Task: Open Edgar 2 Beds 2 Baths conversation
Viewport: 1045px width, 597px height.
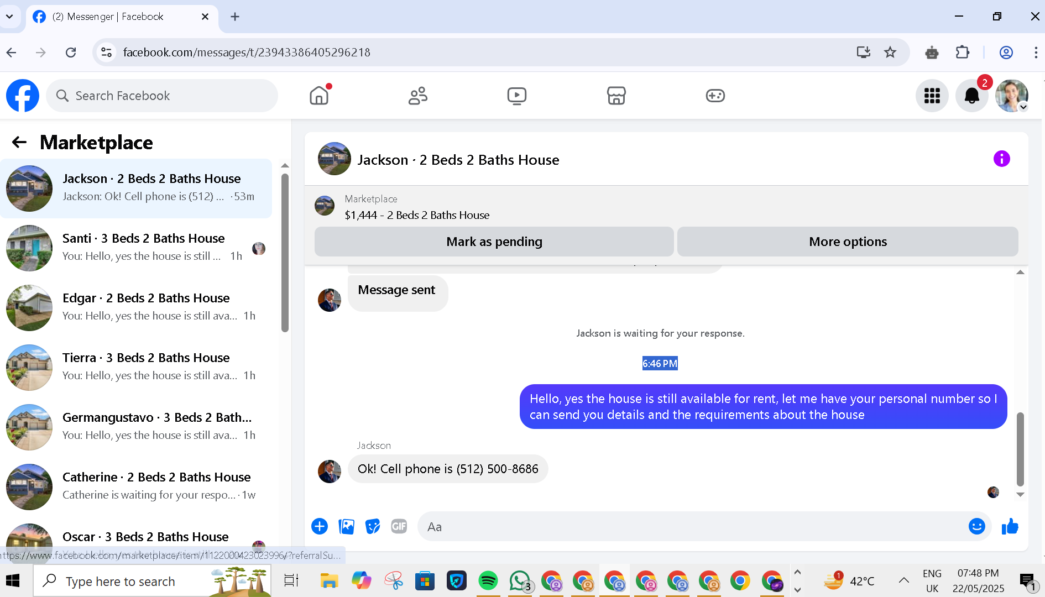Action: pyautogui.click(x=136, y=308)
